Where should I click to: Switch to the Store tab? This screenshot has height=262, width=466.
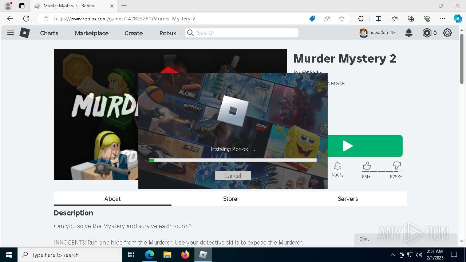point(230,199)
